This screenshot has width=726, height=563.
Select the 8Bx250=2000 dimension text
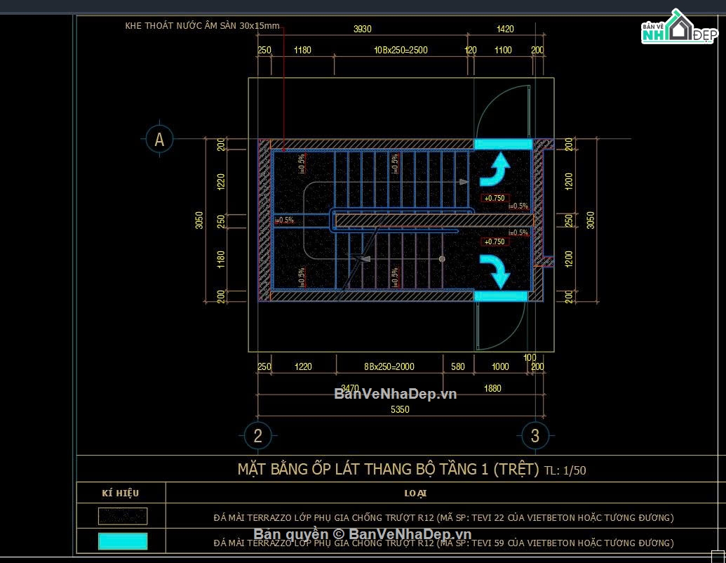[389, 366]
